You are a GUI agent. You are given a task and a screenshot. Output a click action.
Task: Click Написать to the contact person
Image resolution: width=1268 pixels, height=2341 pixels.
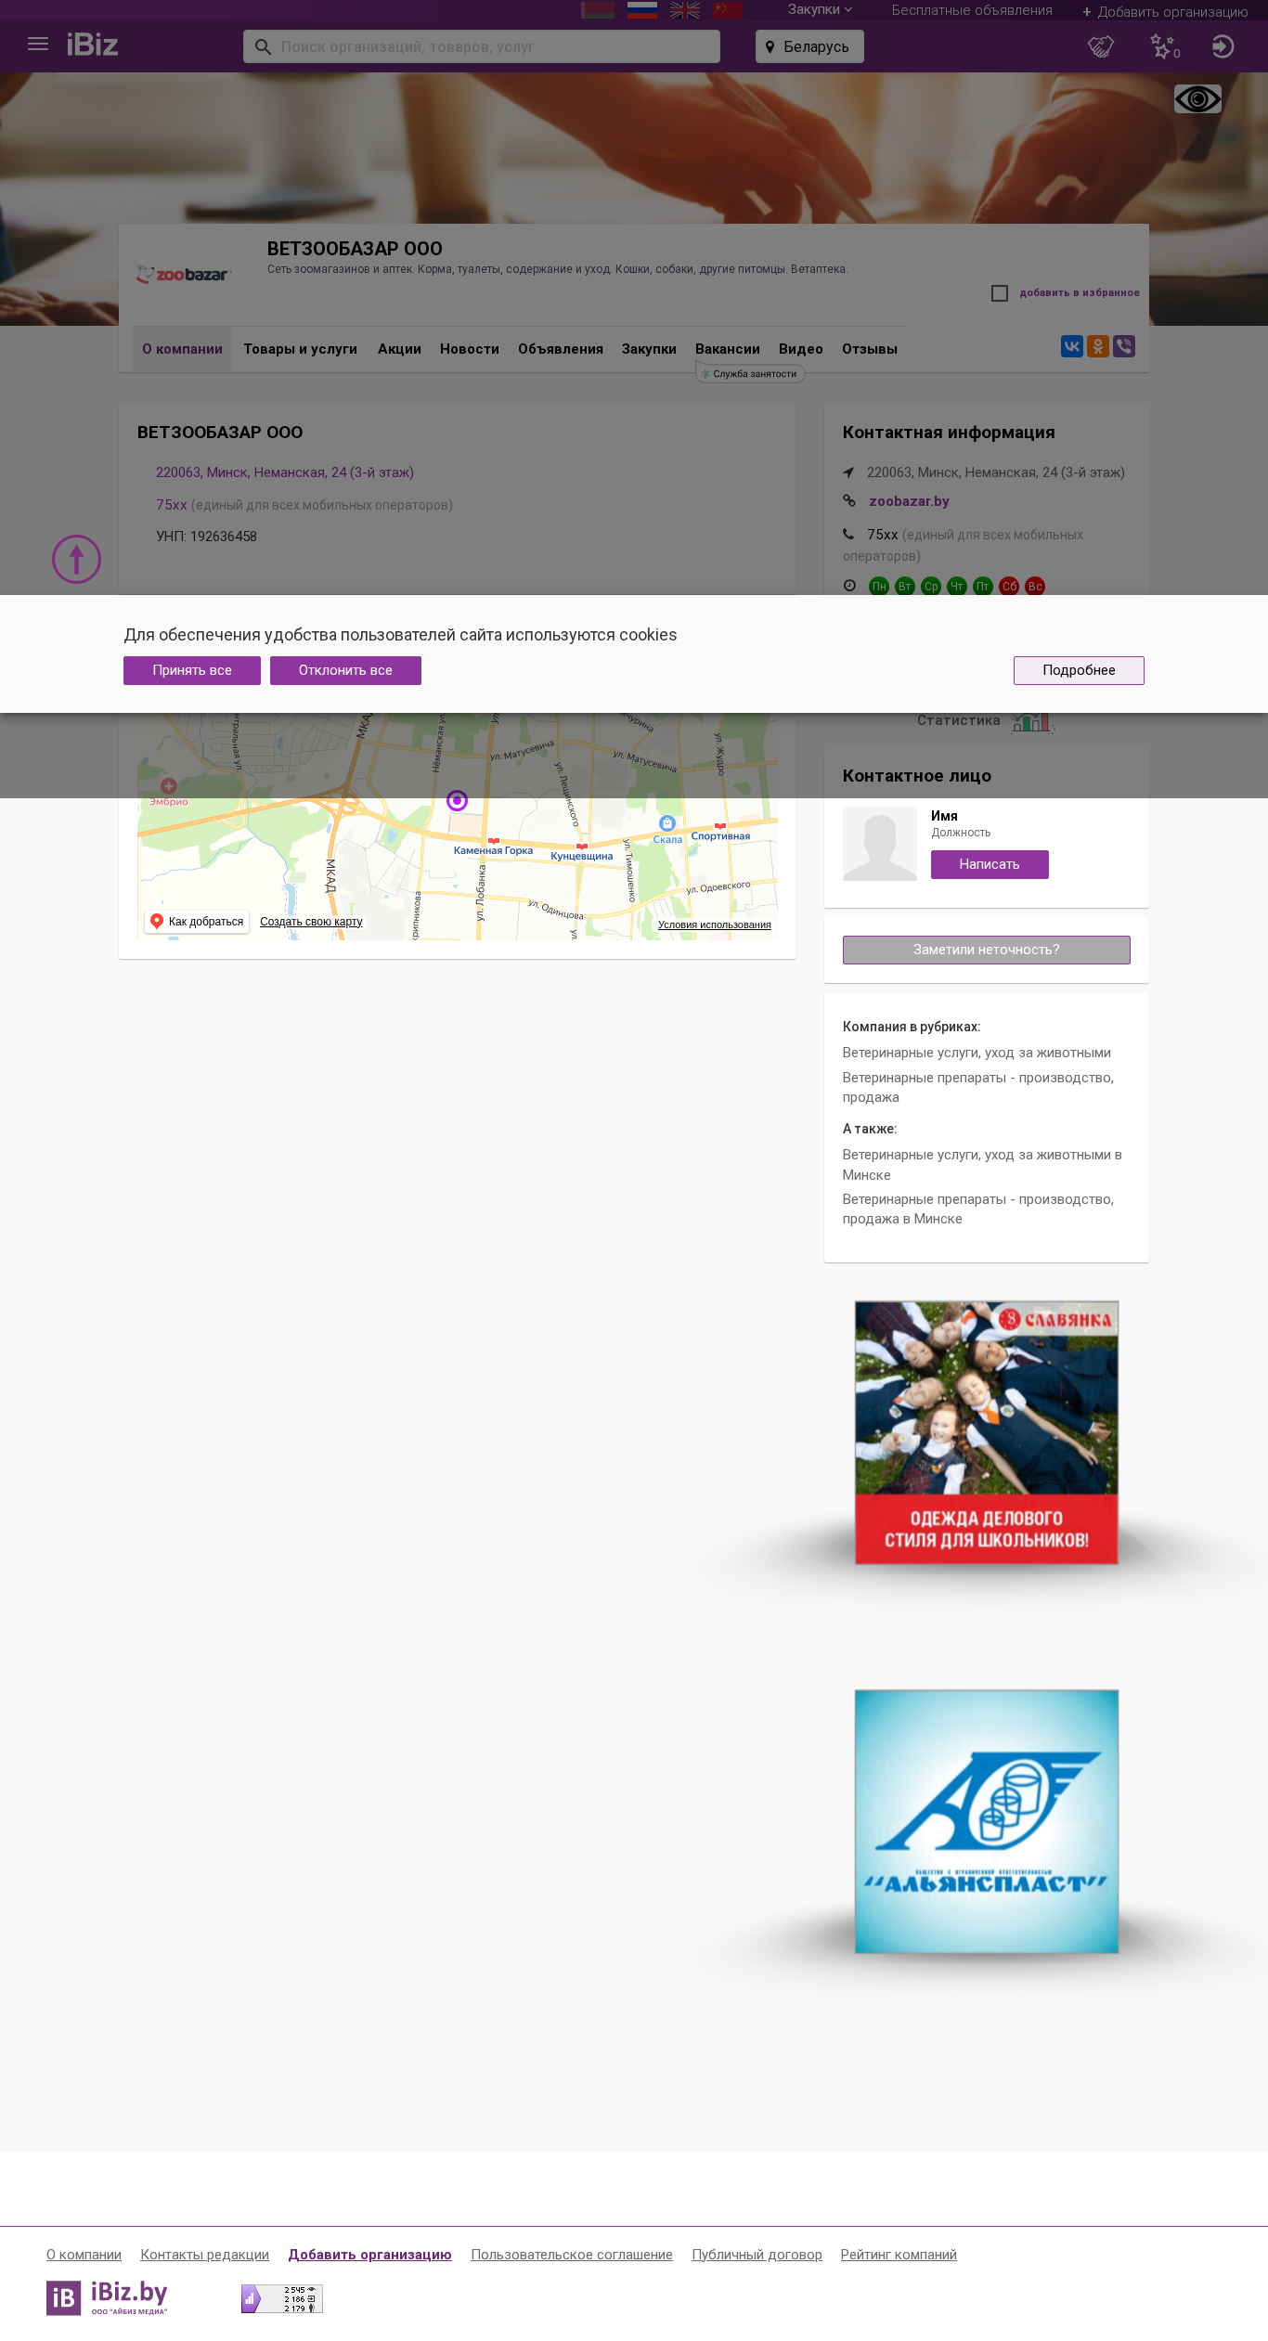click(990, 864)
